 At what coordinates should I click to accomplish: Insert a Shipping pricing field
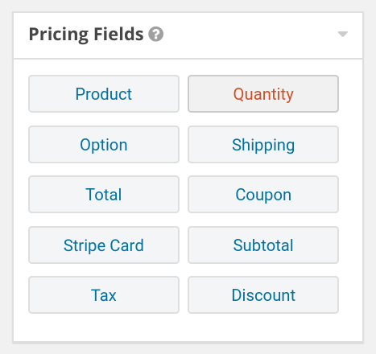coord(263,145)
